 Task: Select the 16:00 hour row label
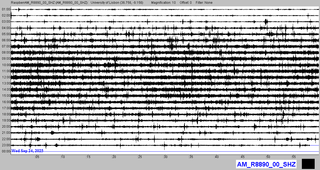click(6, 102)
